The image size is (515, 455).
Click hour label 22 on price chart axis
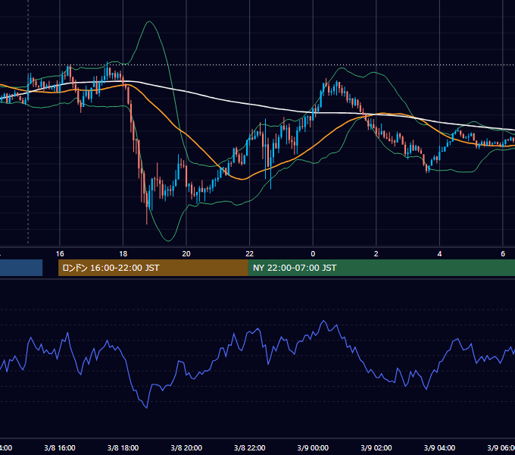tap(250, 254)
